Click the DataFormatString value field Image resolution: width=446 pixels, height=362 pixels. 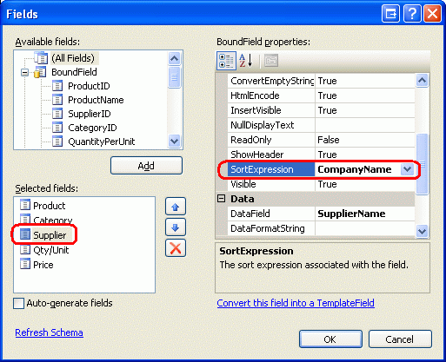point(365,228)
